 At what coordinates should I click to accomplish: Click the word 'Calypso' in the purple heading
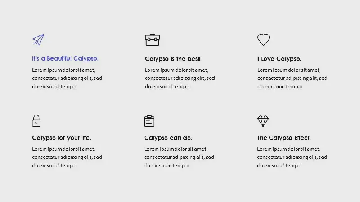(x=86, y=59)
